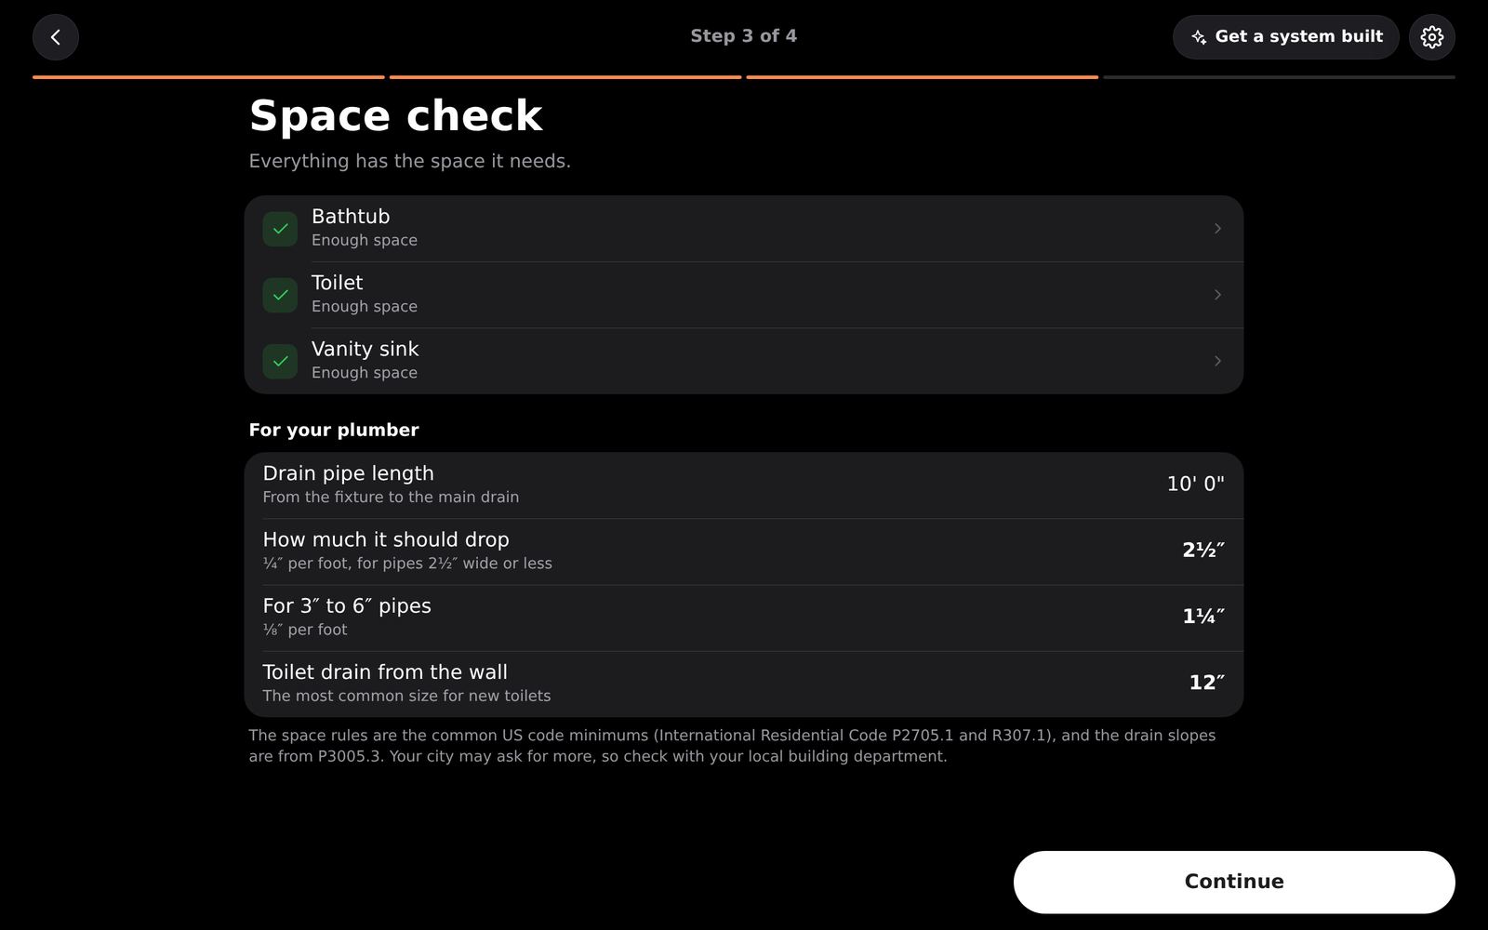Expand the Bathtub row chevron
The image size is (1488, 930).
coord(1217,229)
